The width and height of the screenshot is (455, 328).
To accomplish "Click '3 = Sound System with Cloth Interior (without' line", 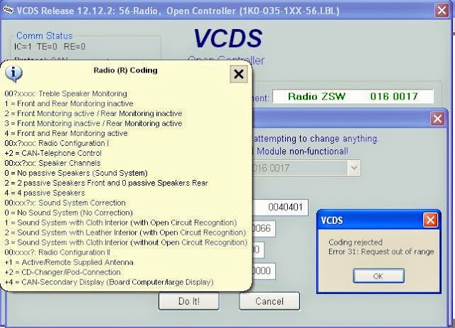I will [126, 243].
